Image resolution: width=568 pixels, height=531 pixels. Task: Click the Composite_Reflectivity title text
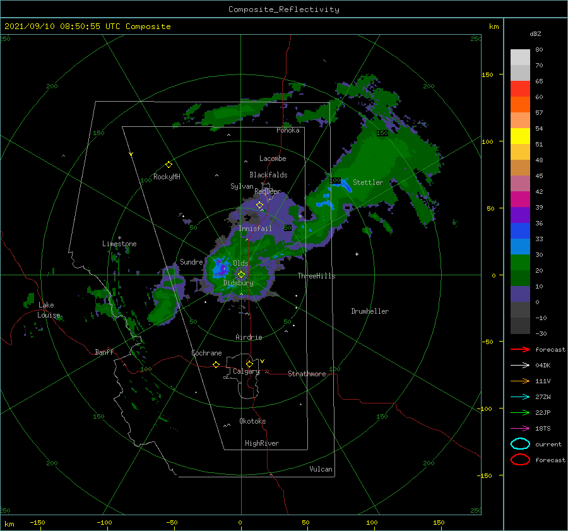[x=283, y=9]
